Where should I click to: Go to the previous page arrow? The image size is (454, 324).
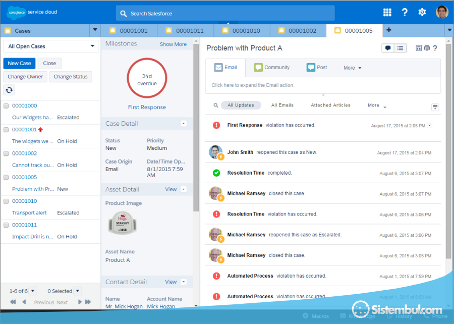[24, 302]
